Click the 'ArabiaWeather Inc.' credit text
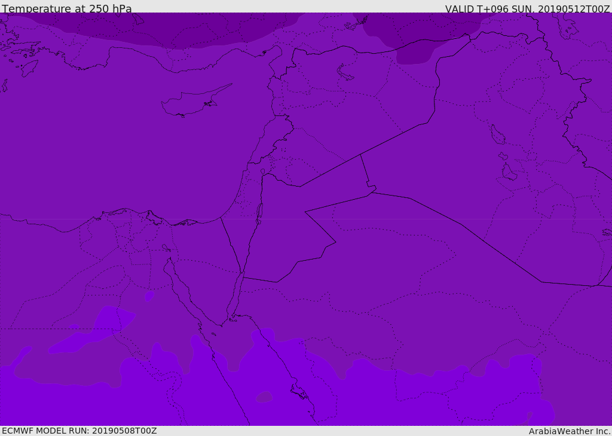The height and width of the screenshot is (436, 612). click(x=570, y=431)
